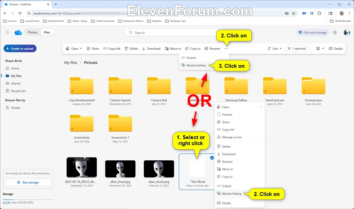Select Copy to in the context menu
The height and width of the screenshot is (209, 354).
pos(239,177)
